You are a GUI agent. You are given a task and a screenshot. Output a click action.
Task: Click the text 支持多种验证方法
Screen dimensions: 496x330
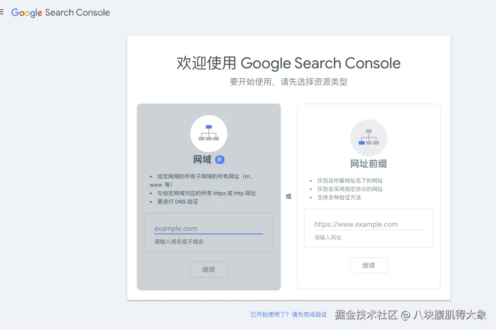point(339,197)
